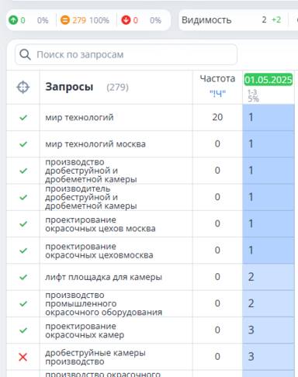Click position 1 cell for "мир технологий москва"

269,144
